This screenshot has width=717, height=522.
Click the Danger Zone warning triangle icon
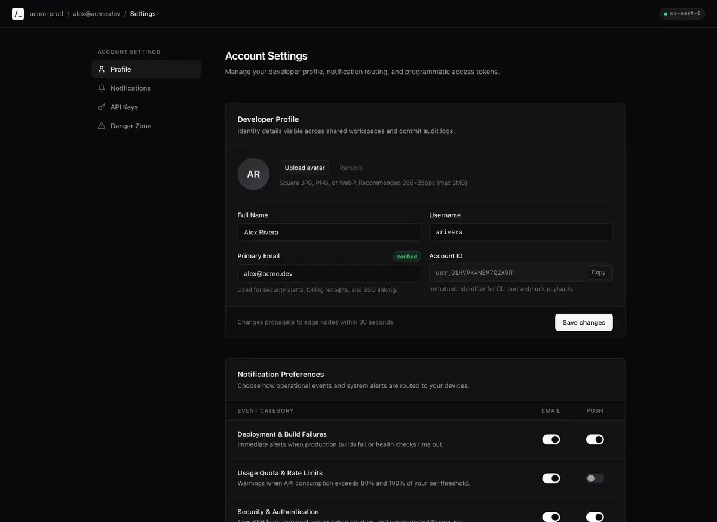[102, 126]
